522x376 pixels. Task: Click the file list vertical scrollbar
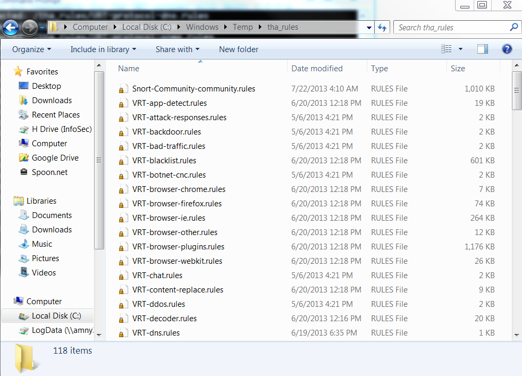[x=516, y=213]
